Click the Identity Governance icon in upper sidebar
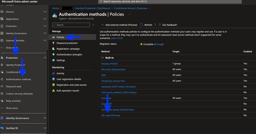256x134 pixels. (2, 33)
